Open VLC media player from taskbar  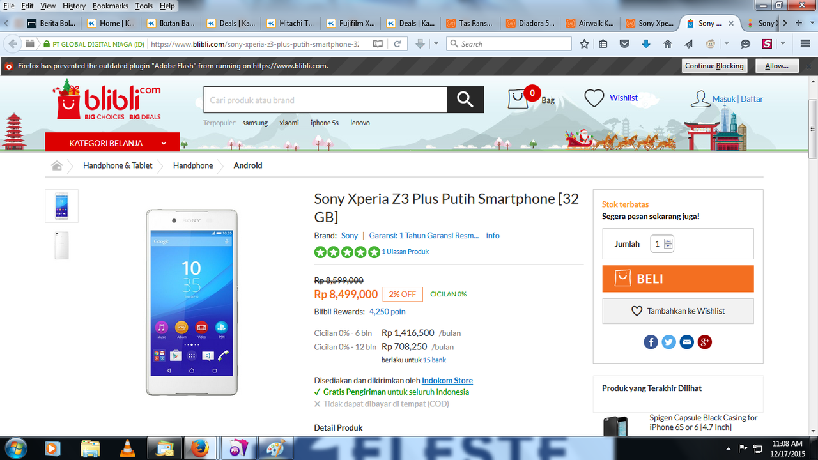[127, 448]
